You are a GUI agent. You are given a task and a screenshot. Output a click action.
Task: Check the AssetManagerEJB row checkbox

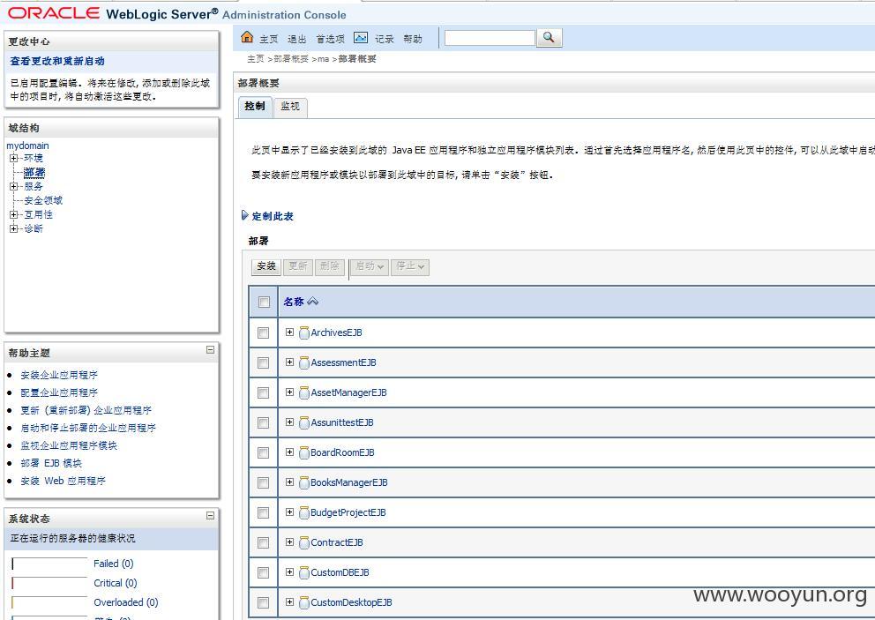[x=264, y=392]
